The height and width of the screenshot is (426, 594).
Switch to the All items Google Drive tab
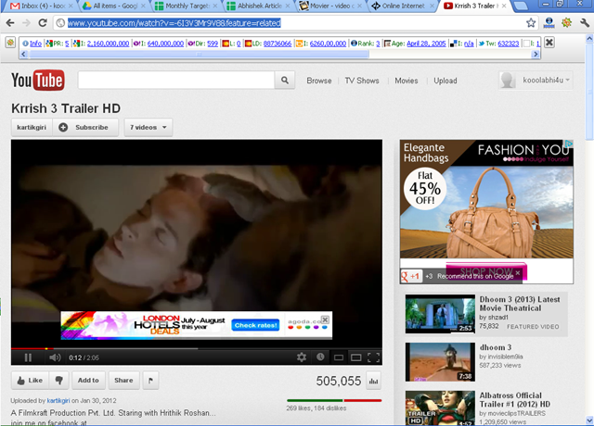coord(114,6)
